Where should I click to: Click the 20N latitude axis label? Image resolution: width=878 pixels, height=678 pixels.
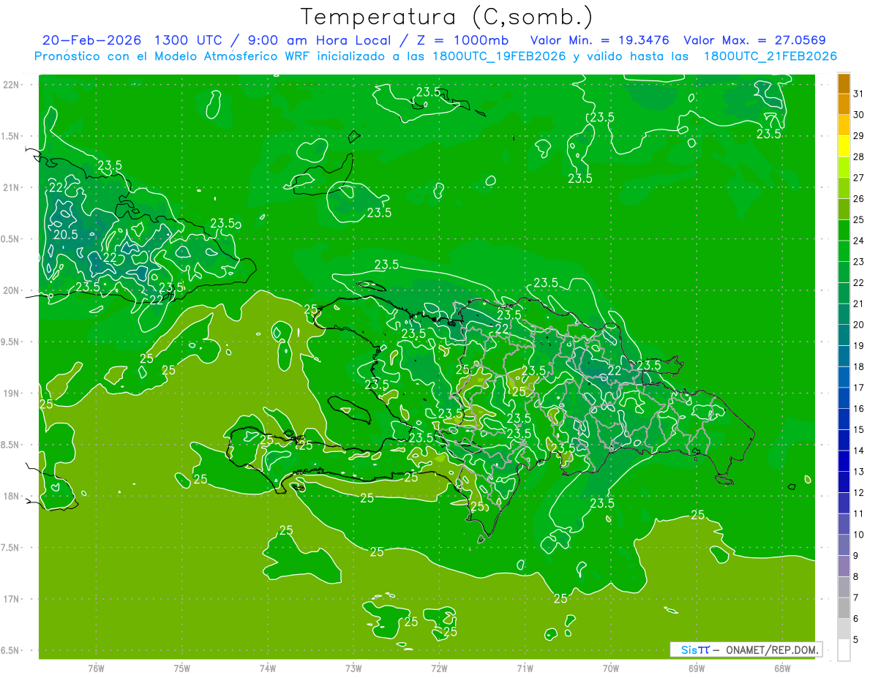click(12, 290)
